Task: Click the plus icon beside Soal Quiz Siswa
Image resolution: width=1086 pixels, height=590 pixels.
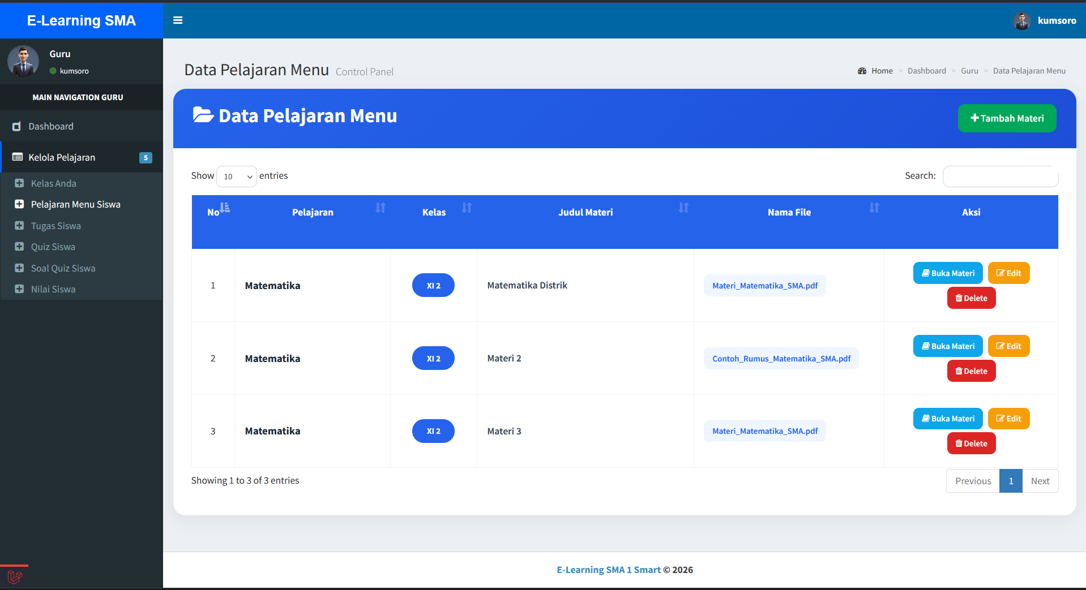Action: pos(19,268)
